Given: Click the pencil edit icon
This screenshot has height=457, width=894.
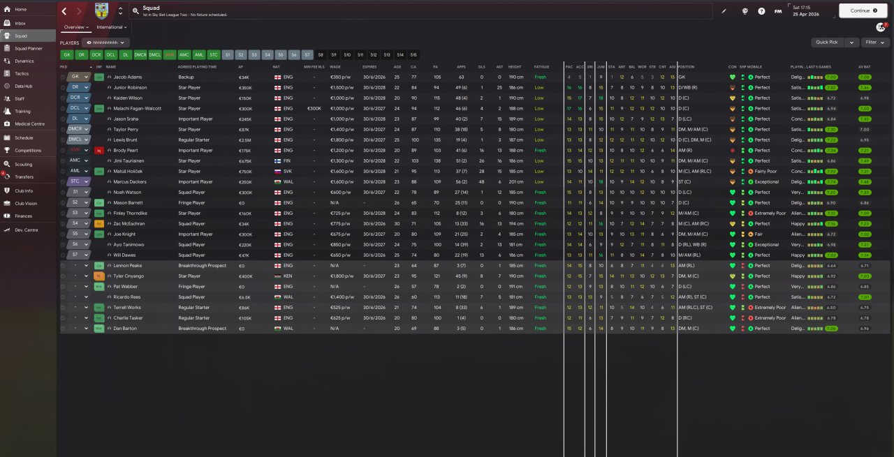Looking at the screenshot, I should (x=724, y=11).
